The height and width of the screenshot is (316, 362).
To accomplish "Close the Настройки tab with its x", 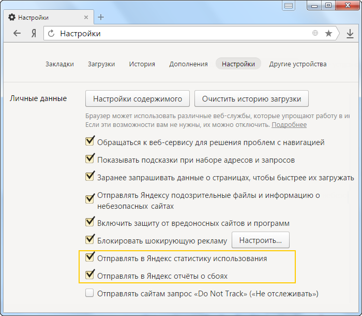I will [86, 17].
